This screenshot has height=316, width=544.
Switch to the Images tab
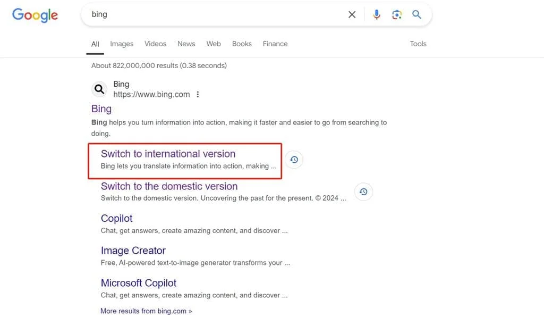pyautogui.click(x=122, y=44)
